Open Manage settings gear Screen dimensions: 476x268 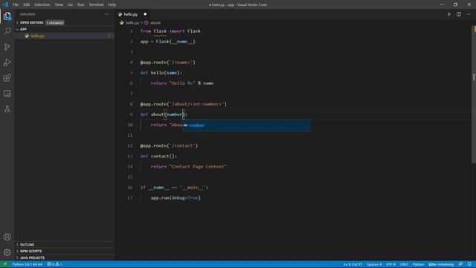pos(7,252)
